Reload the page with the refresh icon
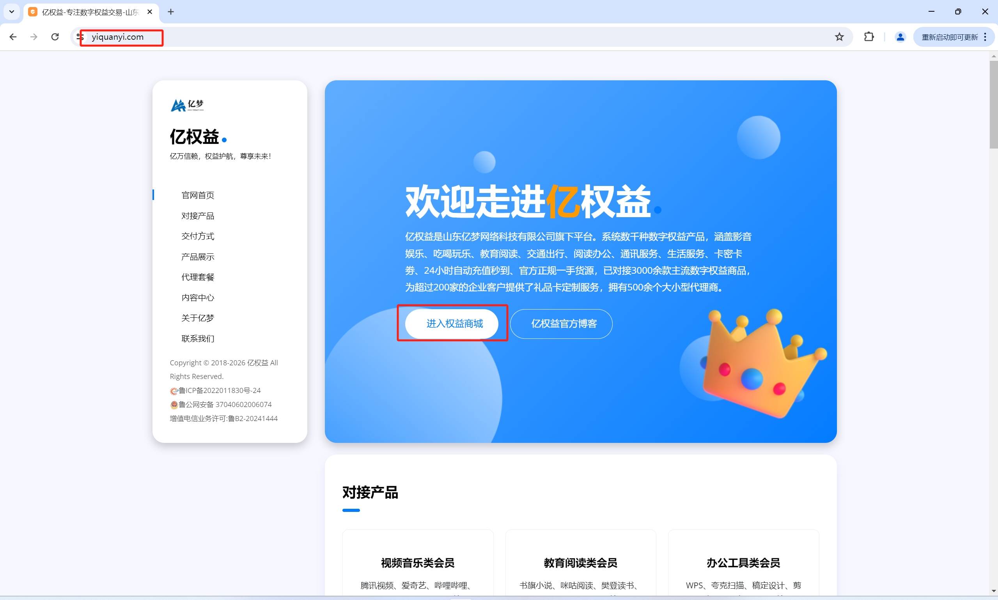This screenshot has height=600, width=998. (x=55, y=37)
